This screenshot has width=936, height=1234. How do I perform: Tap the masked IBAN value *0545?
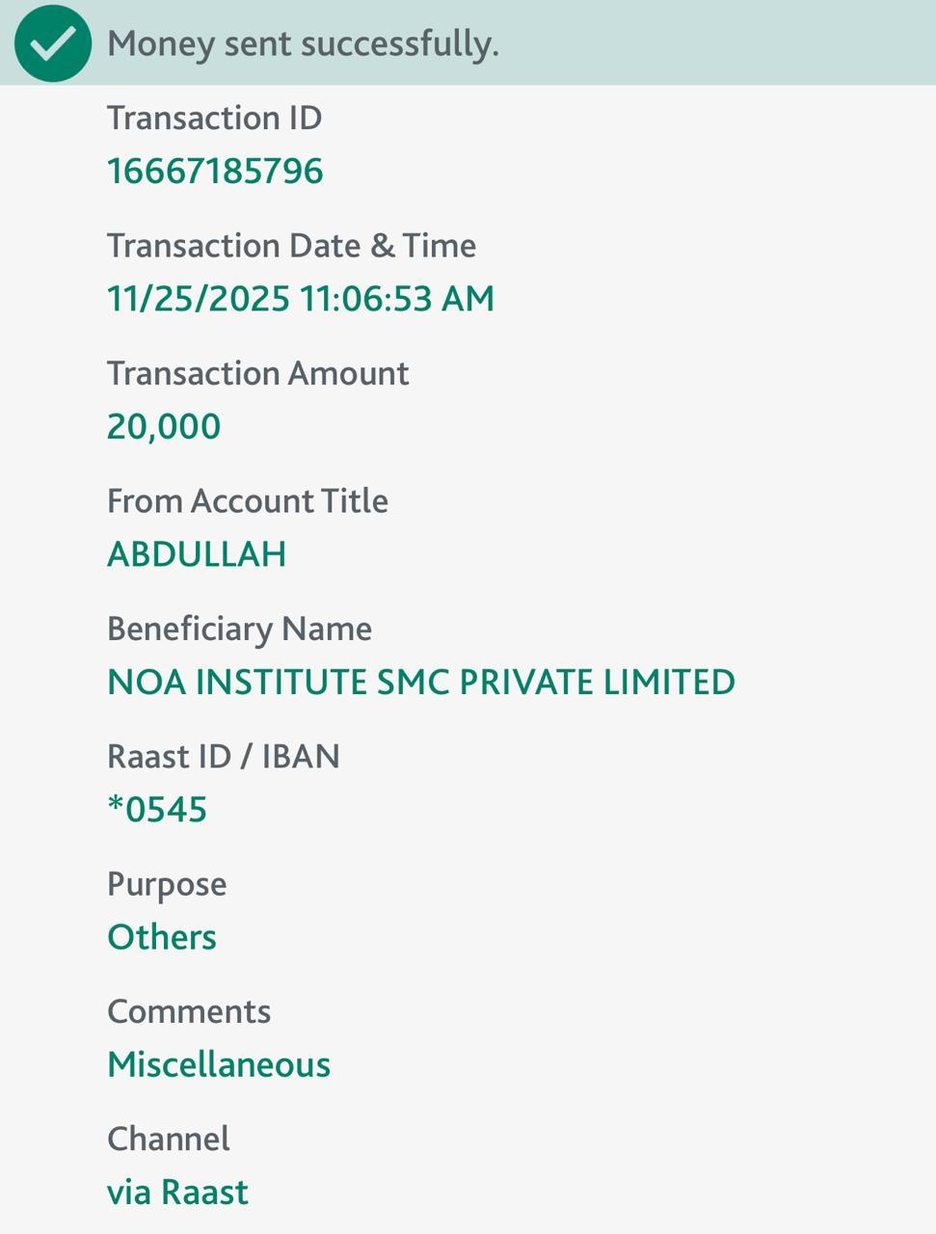click(x=157, y=810)
